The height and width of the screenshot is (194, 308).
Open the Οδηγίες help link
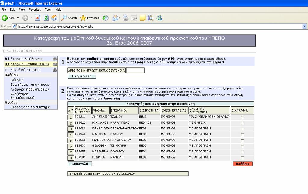[17, 80]
